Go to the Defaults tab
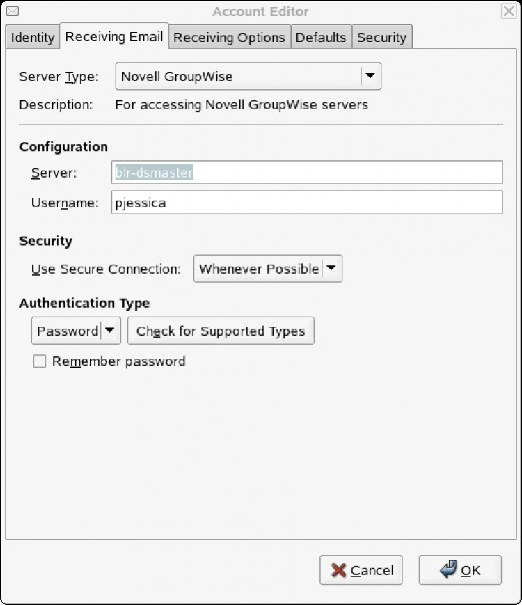The image size is (522, 605). 320,38
